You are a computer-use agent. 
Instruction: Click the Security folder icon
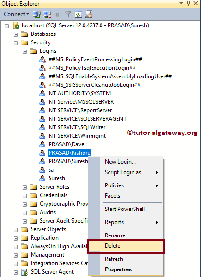pyautogui.click(x=25, y=42)
